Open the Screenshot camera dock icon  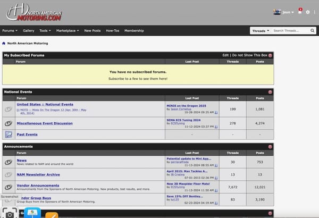coord(10,213)
